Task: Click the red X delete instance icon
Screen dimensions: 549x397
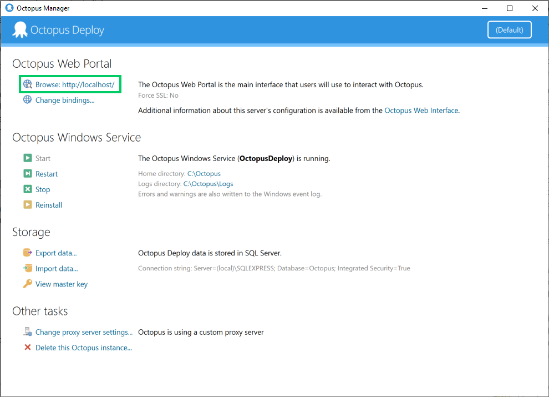Action: point(28,347)
